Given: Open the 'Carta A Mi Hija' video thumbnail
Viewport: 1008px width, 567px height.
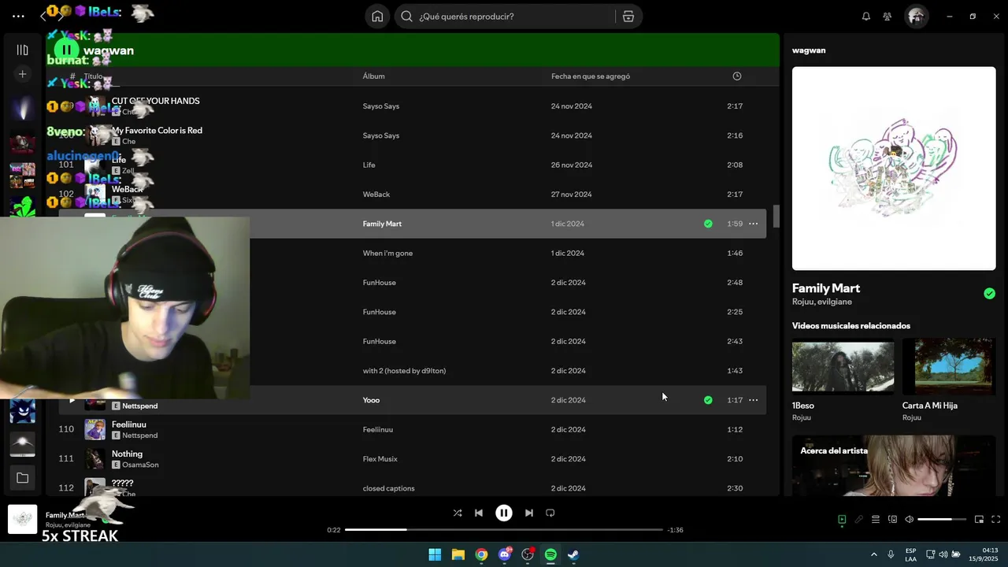Looking at the screenshot, I should [949, 366].
